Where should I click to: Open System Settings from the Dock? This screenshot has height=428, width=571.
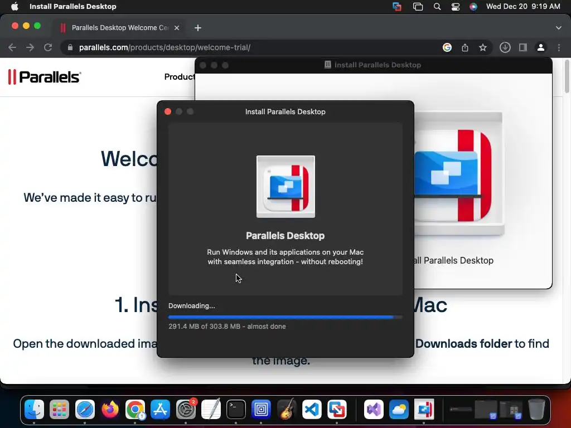(186, 410)
